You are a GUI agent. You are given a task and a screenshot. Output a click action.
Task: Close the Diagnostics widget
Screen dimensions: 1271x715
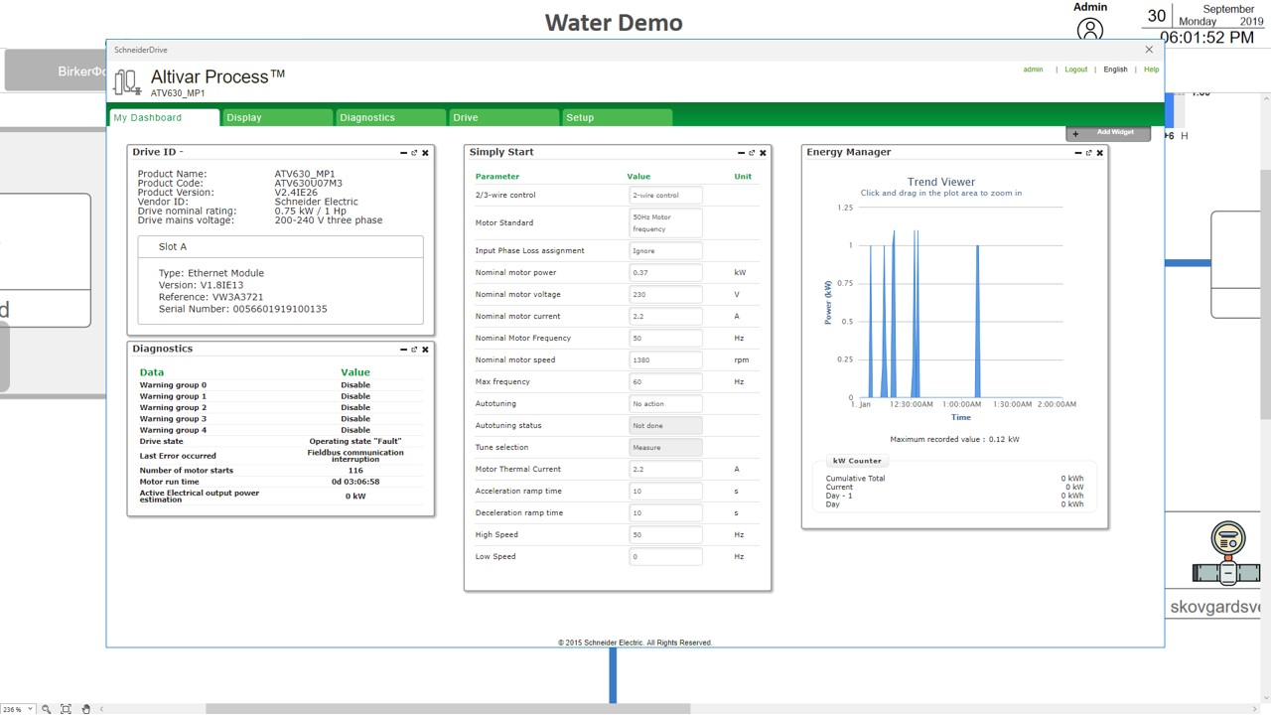[425, 350]
